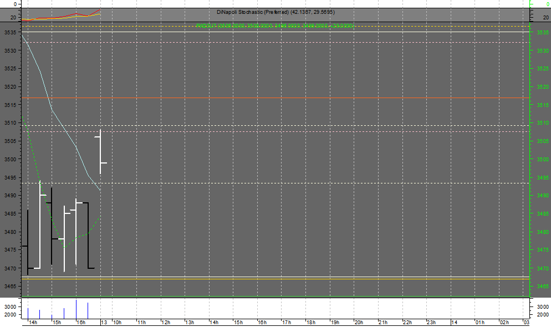The image size is (551, 332).
Task: Click 3465 on the left price axis
Action: (10, 287)
